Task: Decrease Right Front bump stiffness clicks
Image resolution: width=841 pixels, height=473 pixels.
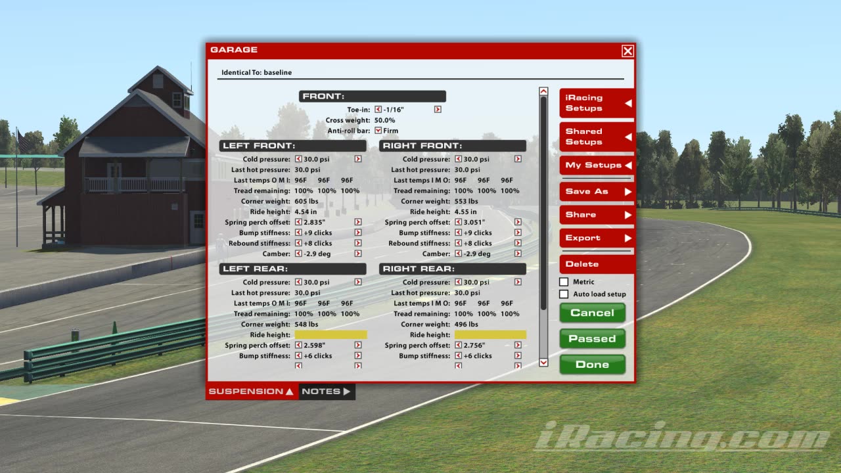Action: coord(458,233)
